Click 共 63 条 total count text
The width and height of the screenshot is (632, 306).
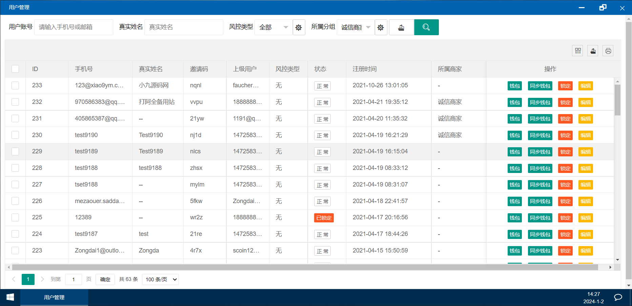(x=128, y=279)
